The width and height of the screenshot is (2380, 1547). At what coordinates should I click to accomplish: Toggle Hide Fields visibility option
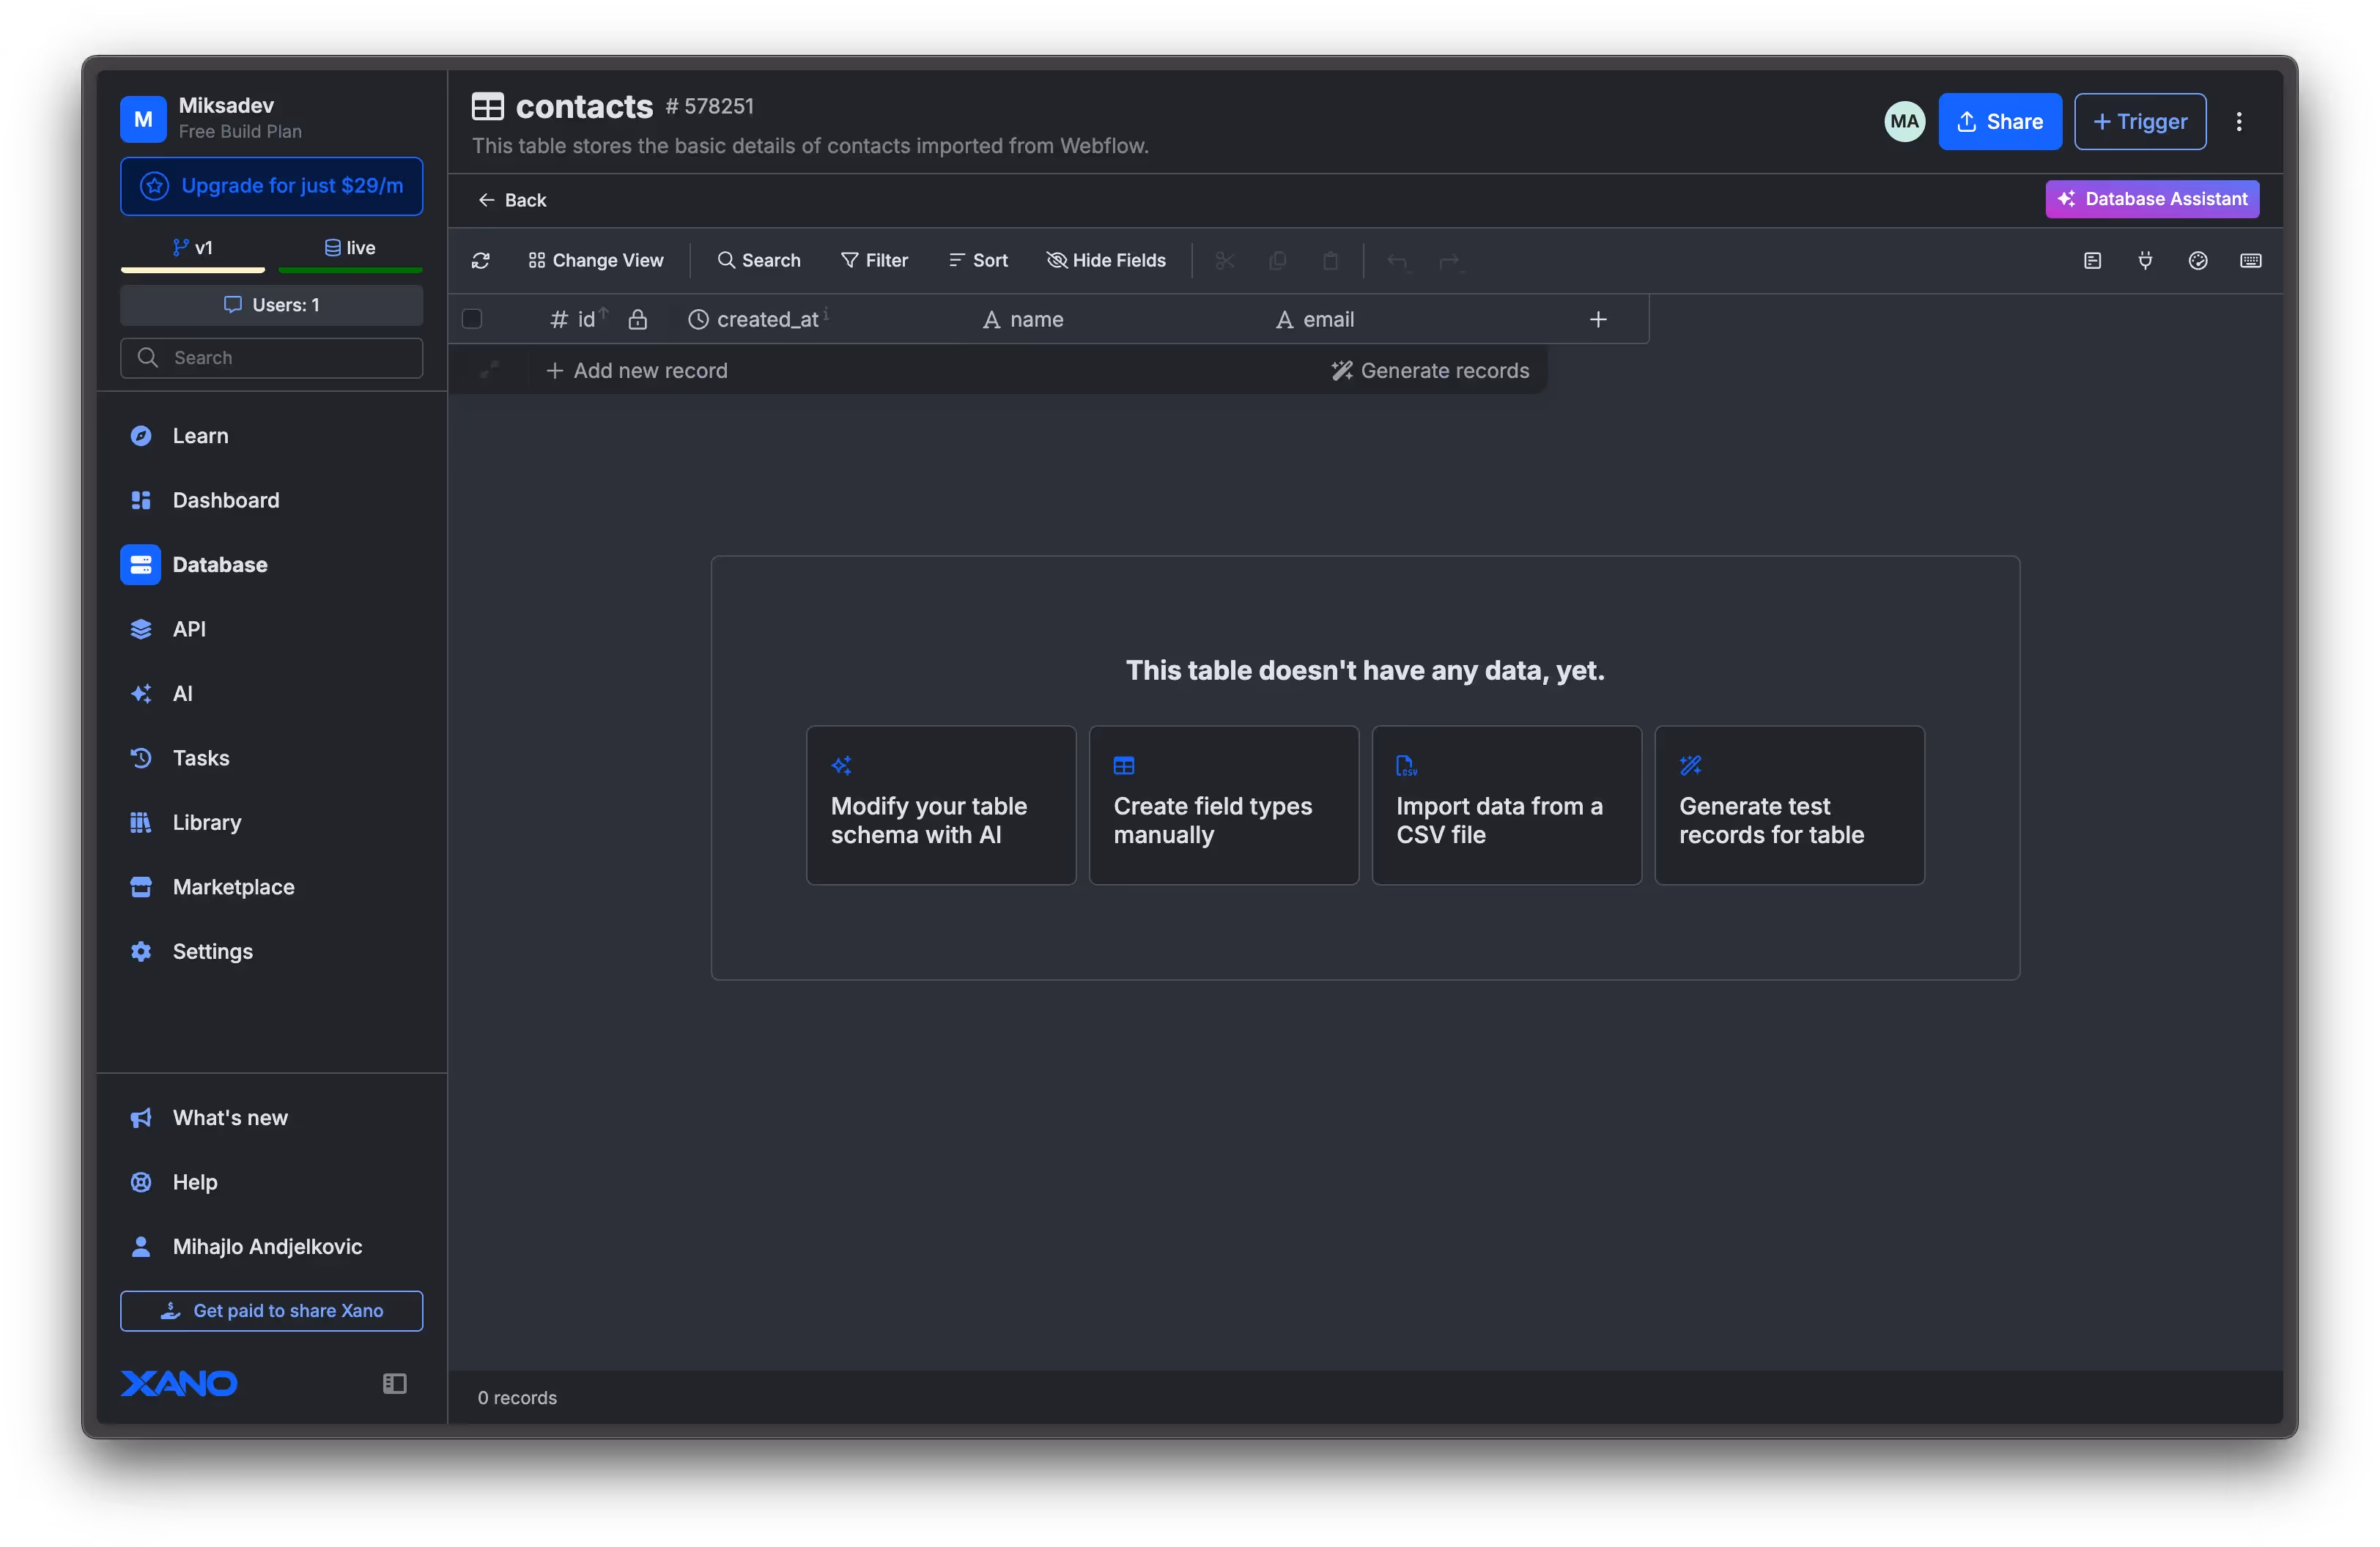(1106, 261)
